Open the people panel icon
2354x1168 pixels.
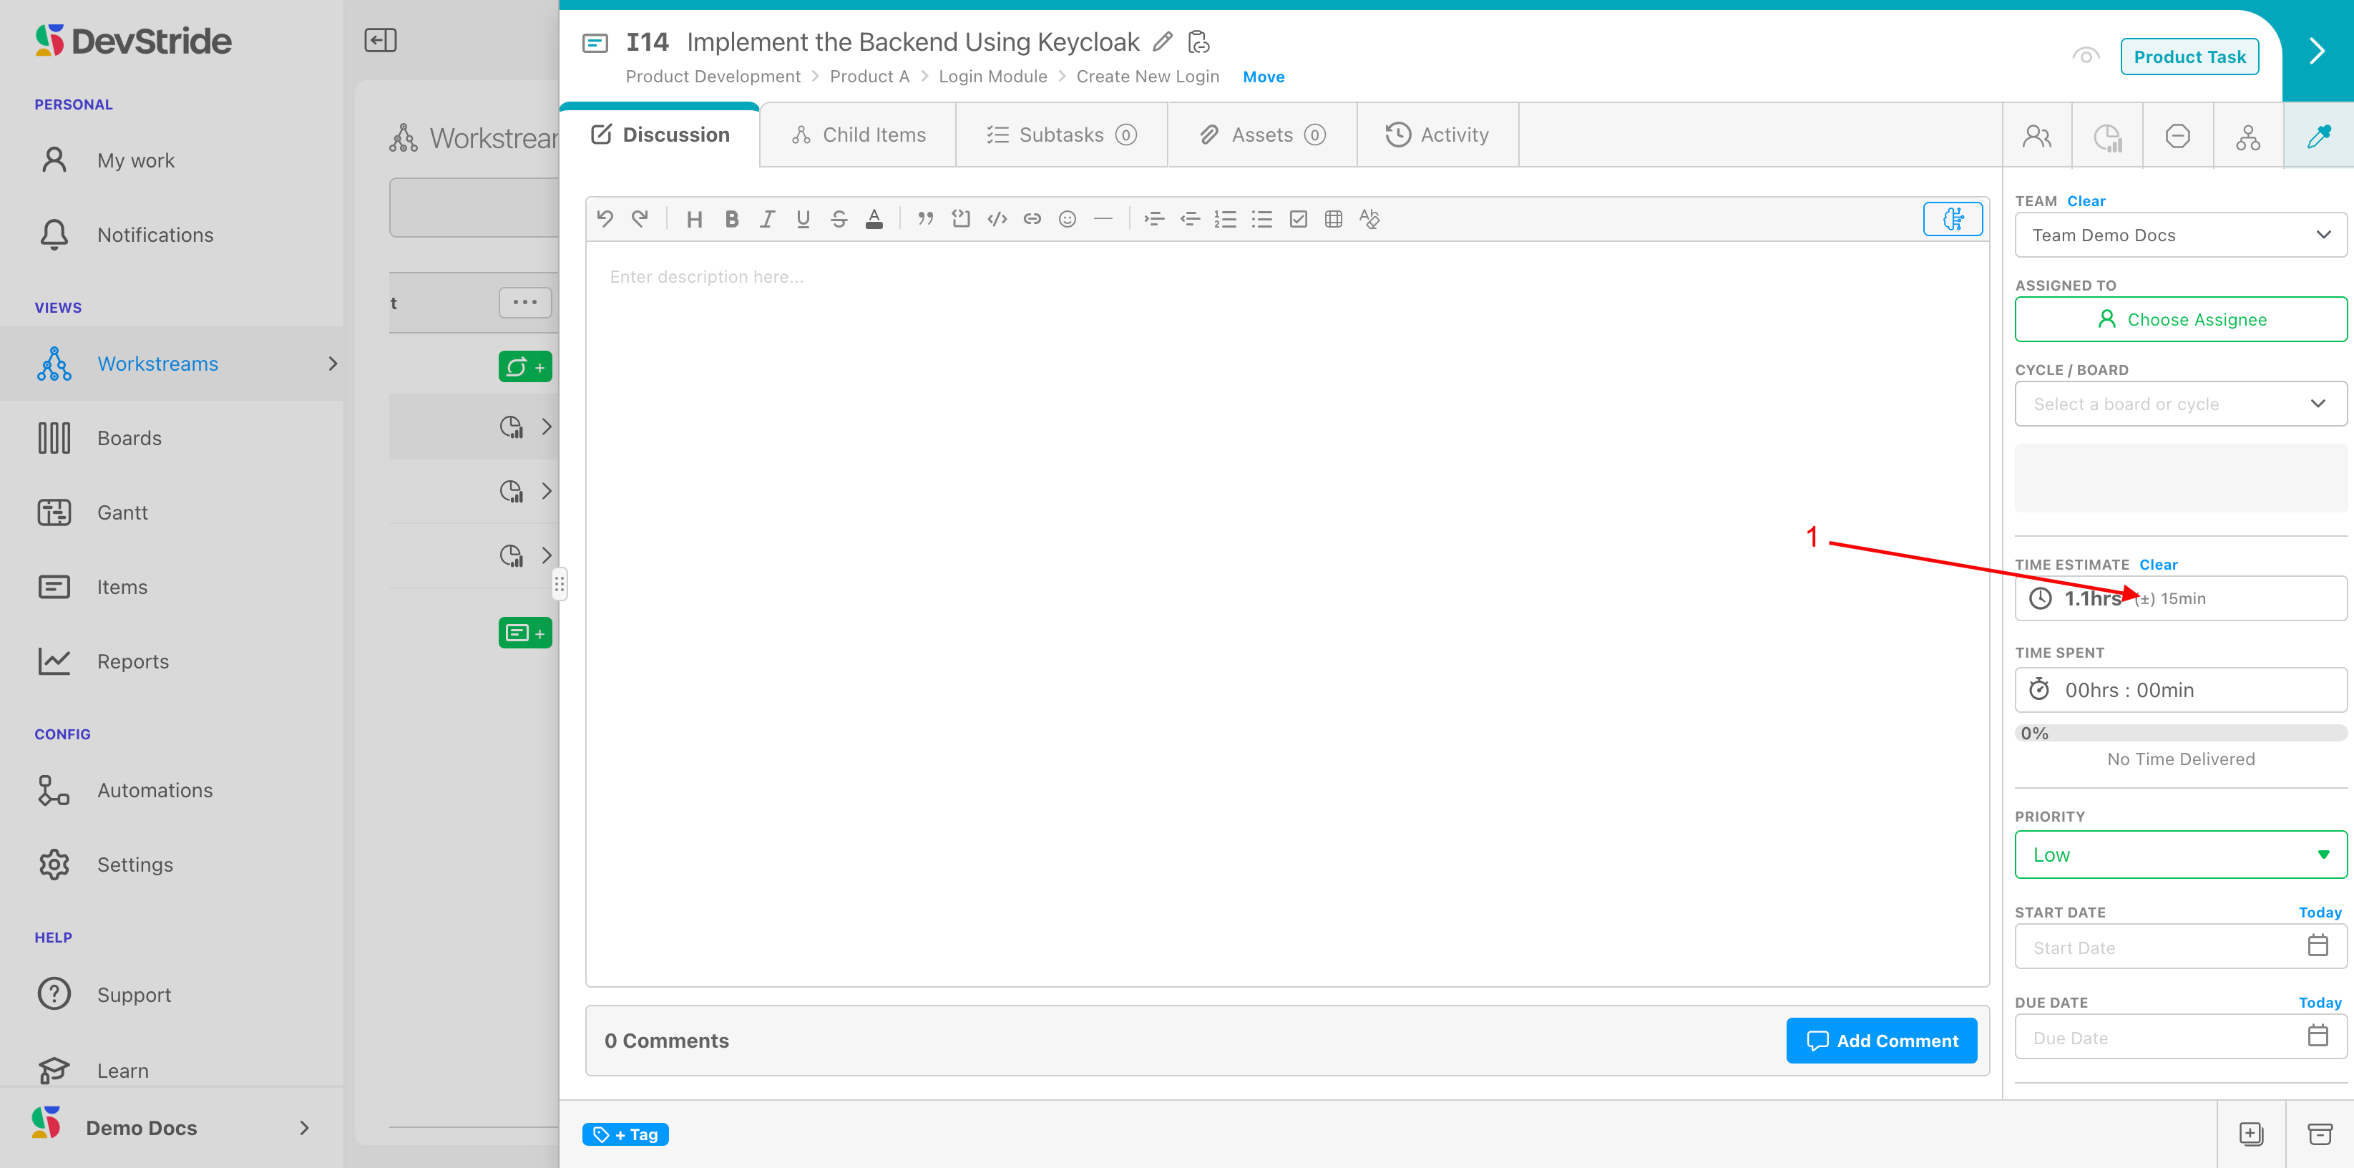(2037, 136)
